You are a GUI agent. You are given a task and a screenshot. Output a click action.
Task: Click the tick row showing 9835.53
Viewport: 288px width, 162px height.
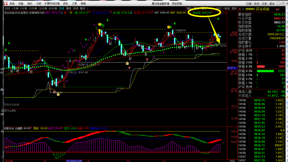(x=262, y=126)
